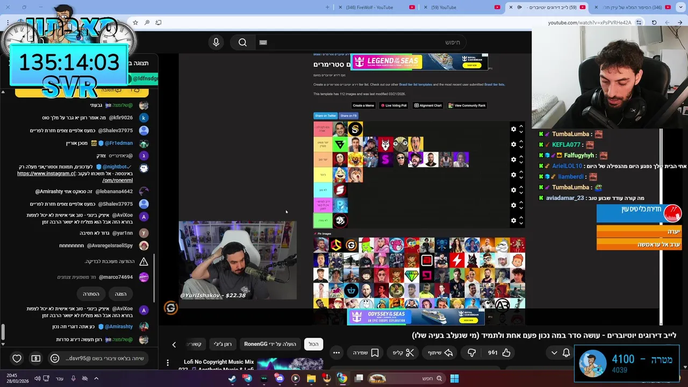Open second tier row settings gear

[513, 144]
